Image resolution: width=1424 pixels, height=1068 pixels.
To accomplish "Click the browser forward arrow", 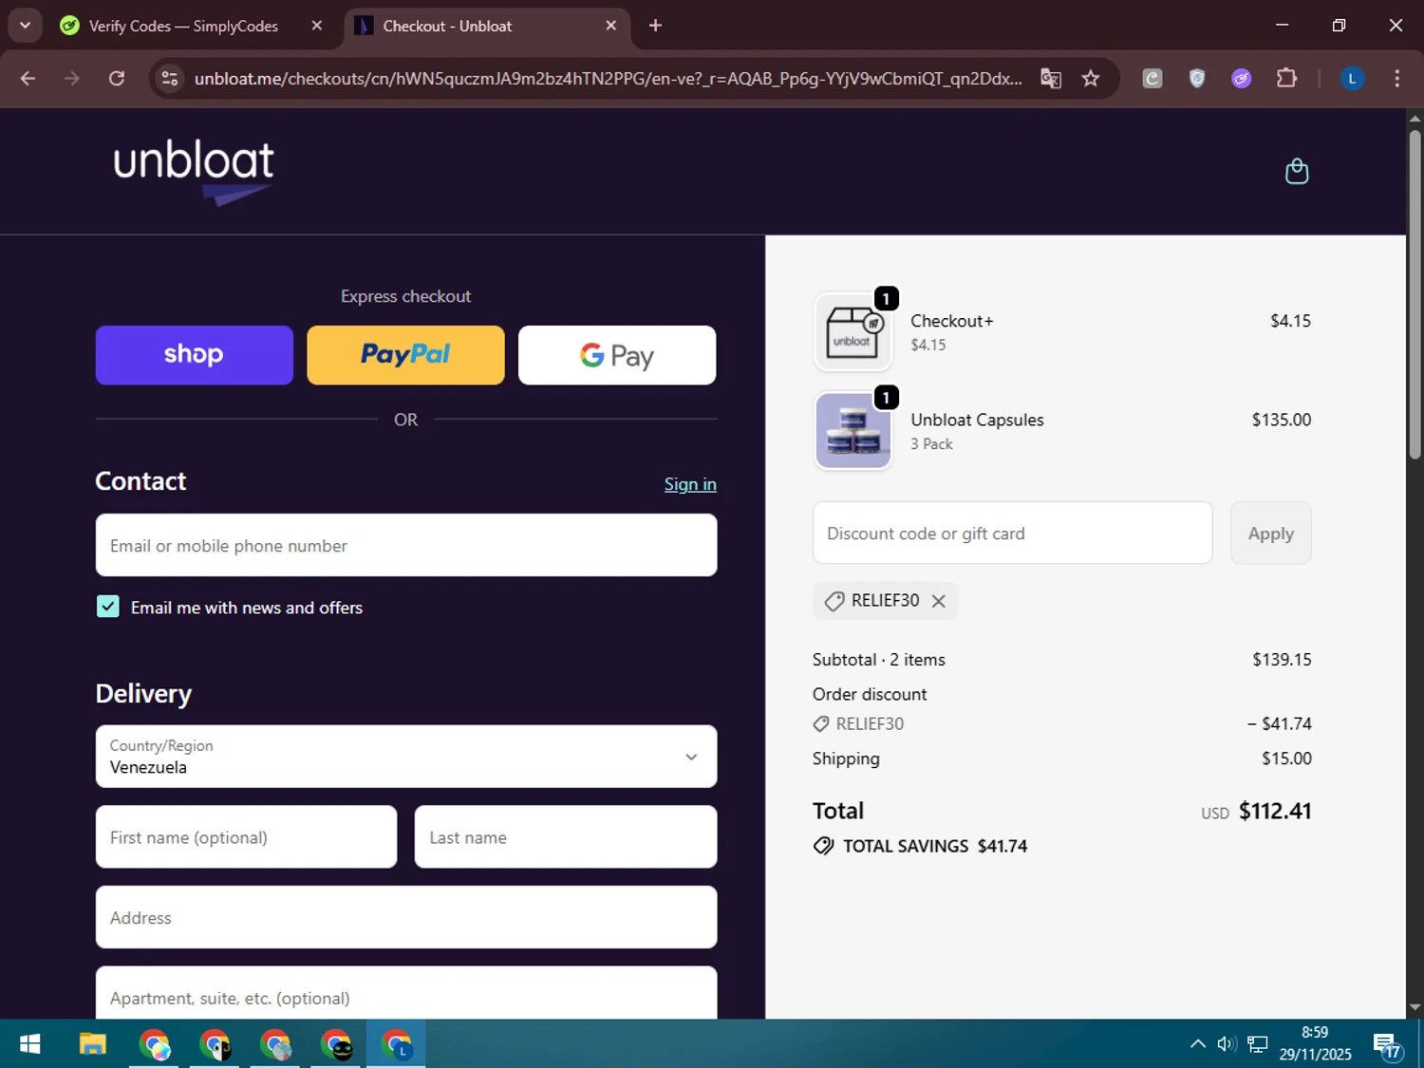I will 72,78.
